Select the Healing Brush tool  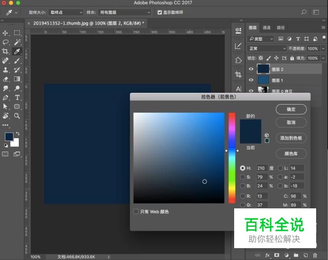click(5, 61)
